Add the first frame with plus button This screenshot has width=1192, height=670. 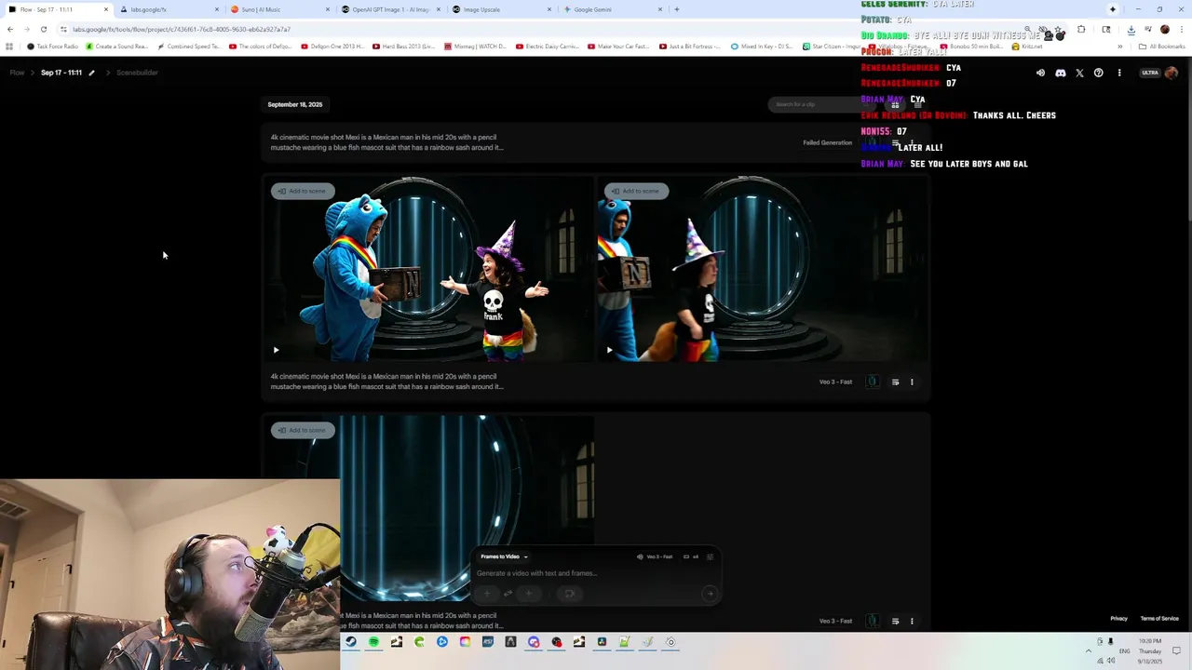point(487,594)
